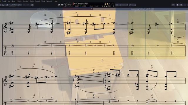Image resolution: width=188 pixels, height=105 pixels.
Task: Click the tonality field next to the stepper arrows
Action: [131, 5]
